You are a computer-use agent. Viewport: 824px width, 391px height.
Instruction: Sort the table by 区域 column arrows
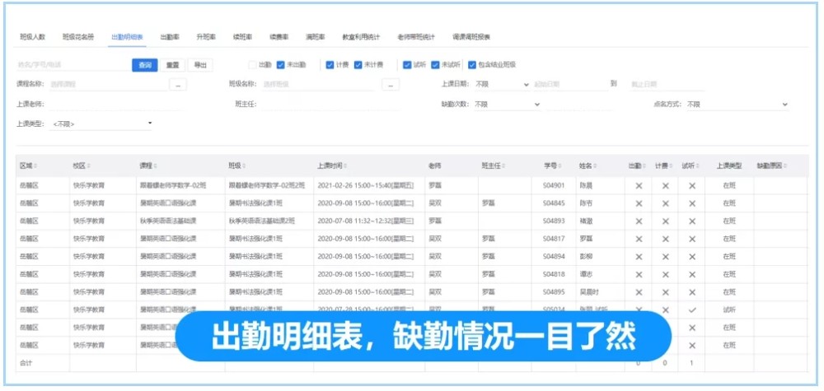35,165
